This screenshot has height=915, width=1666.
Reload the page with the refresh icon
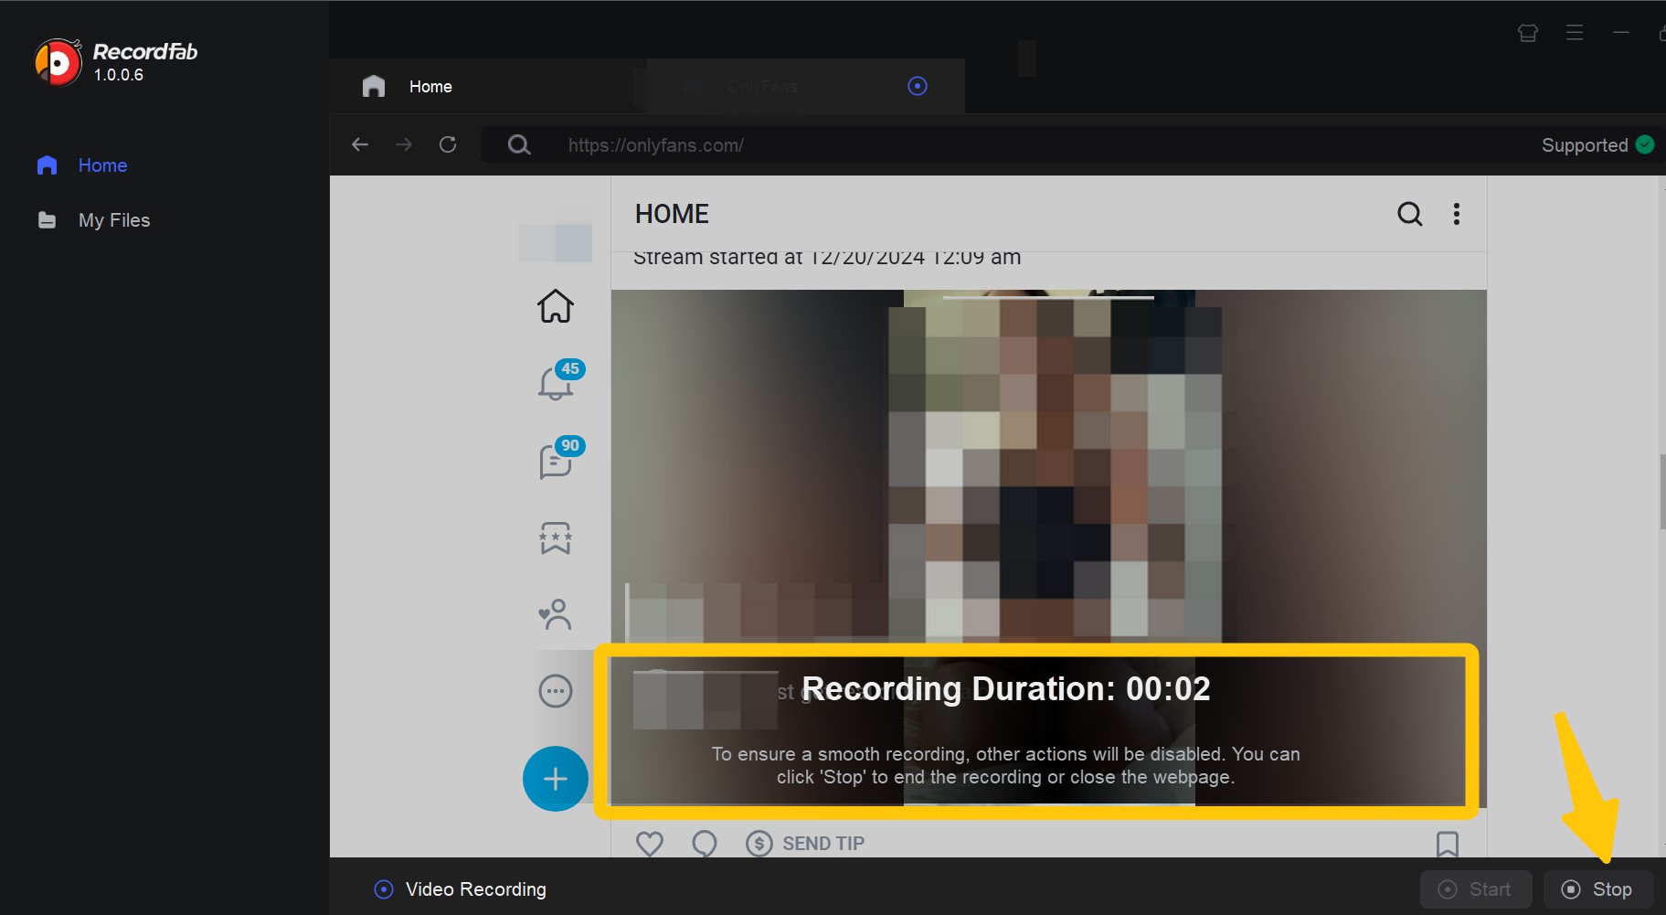448,144
